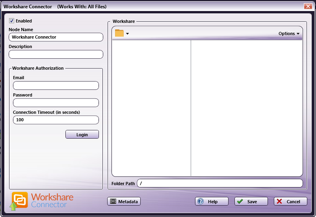
Task: Click the Login button
Action: coord(82,134)
